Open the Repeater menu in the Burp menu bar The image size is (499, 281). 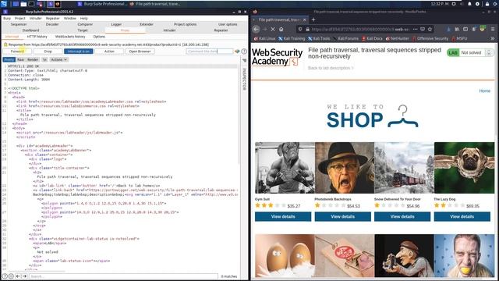52,19
